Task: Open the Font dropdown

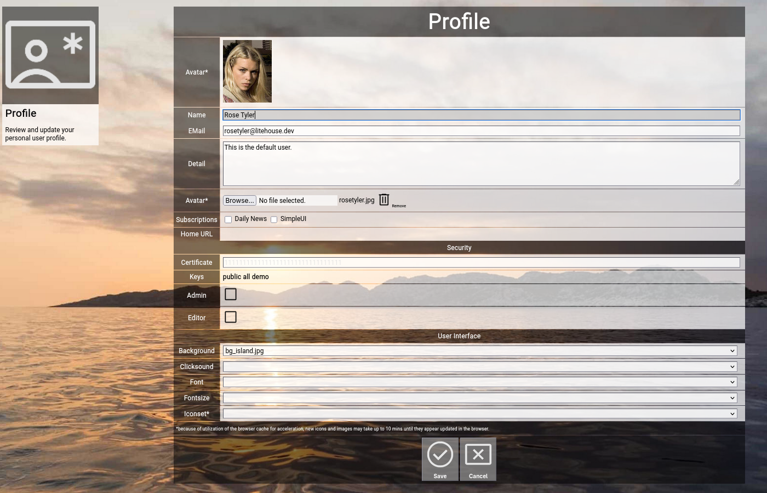Action: coord(480,382)
